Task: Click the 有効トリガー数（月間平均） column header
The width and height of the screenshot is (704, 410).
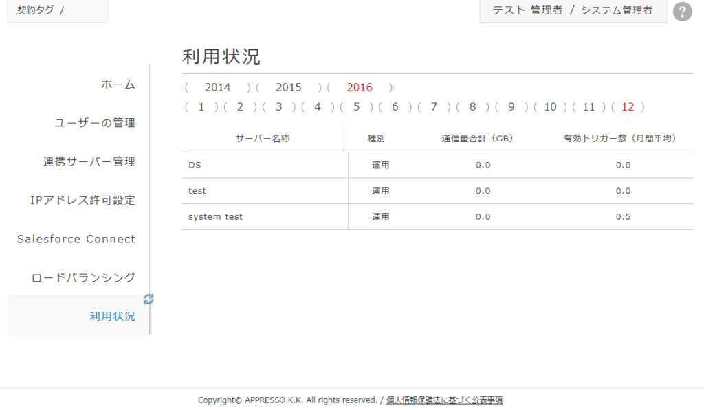Action: 620,139
